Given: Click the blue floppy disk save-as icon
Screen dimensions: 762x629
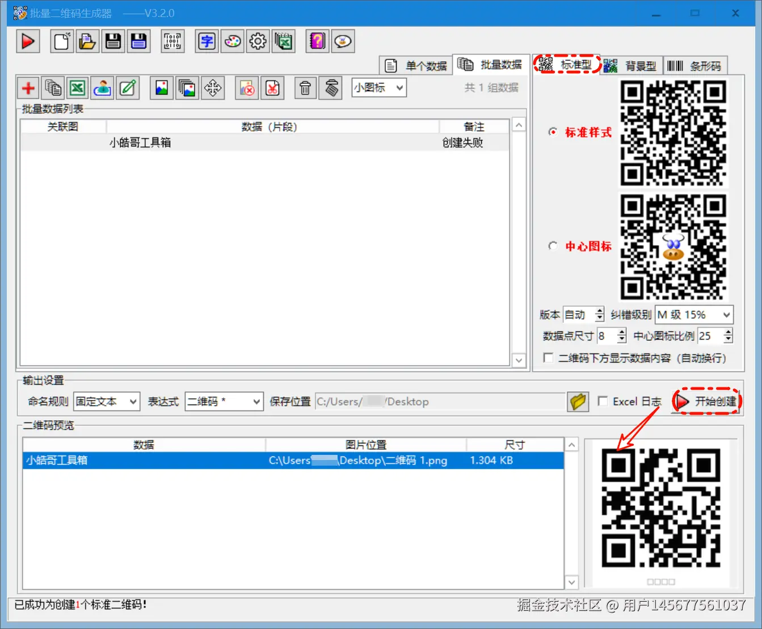Looking at the screenshot, I should click(138, 41).
